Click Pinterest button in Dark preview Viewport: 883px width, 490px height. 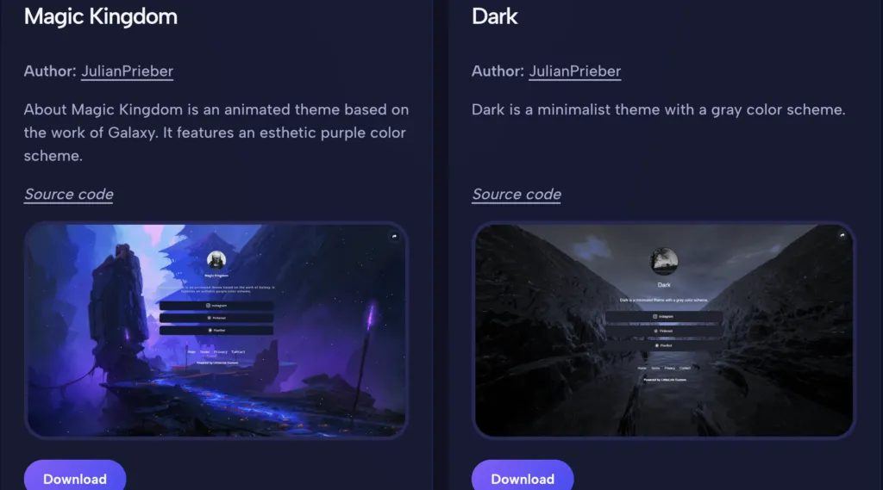point(664,331)
